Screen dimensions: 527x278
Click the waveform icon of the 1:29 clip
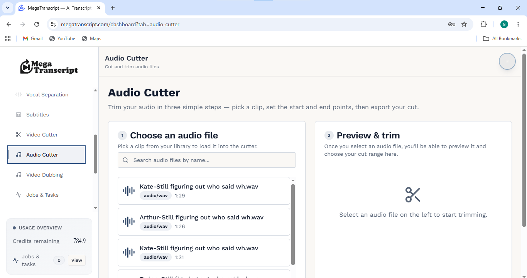click(x=129, y=191)
